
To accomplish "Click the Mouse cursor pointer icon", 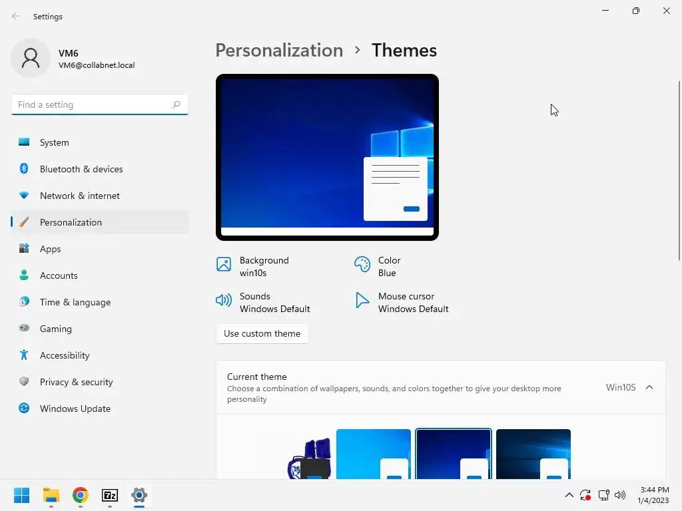I will pyautogui.click(x=362, y=300).
